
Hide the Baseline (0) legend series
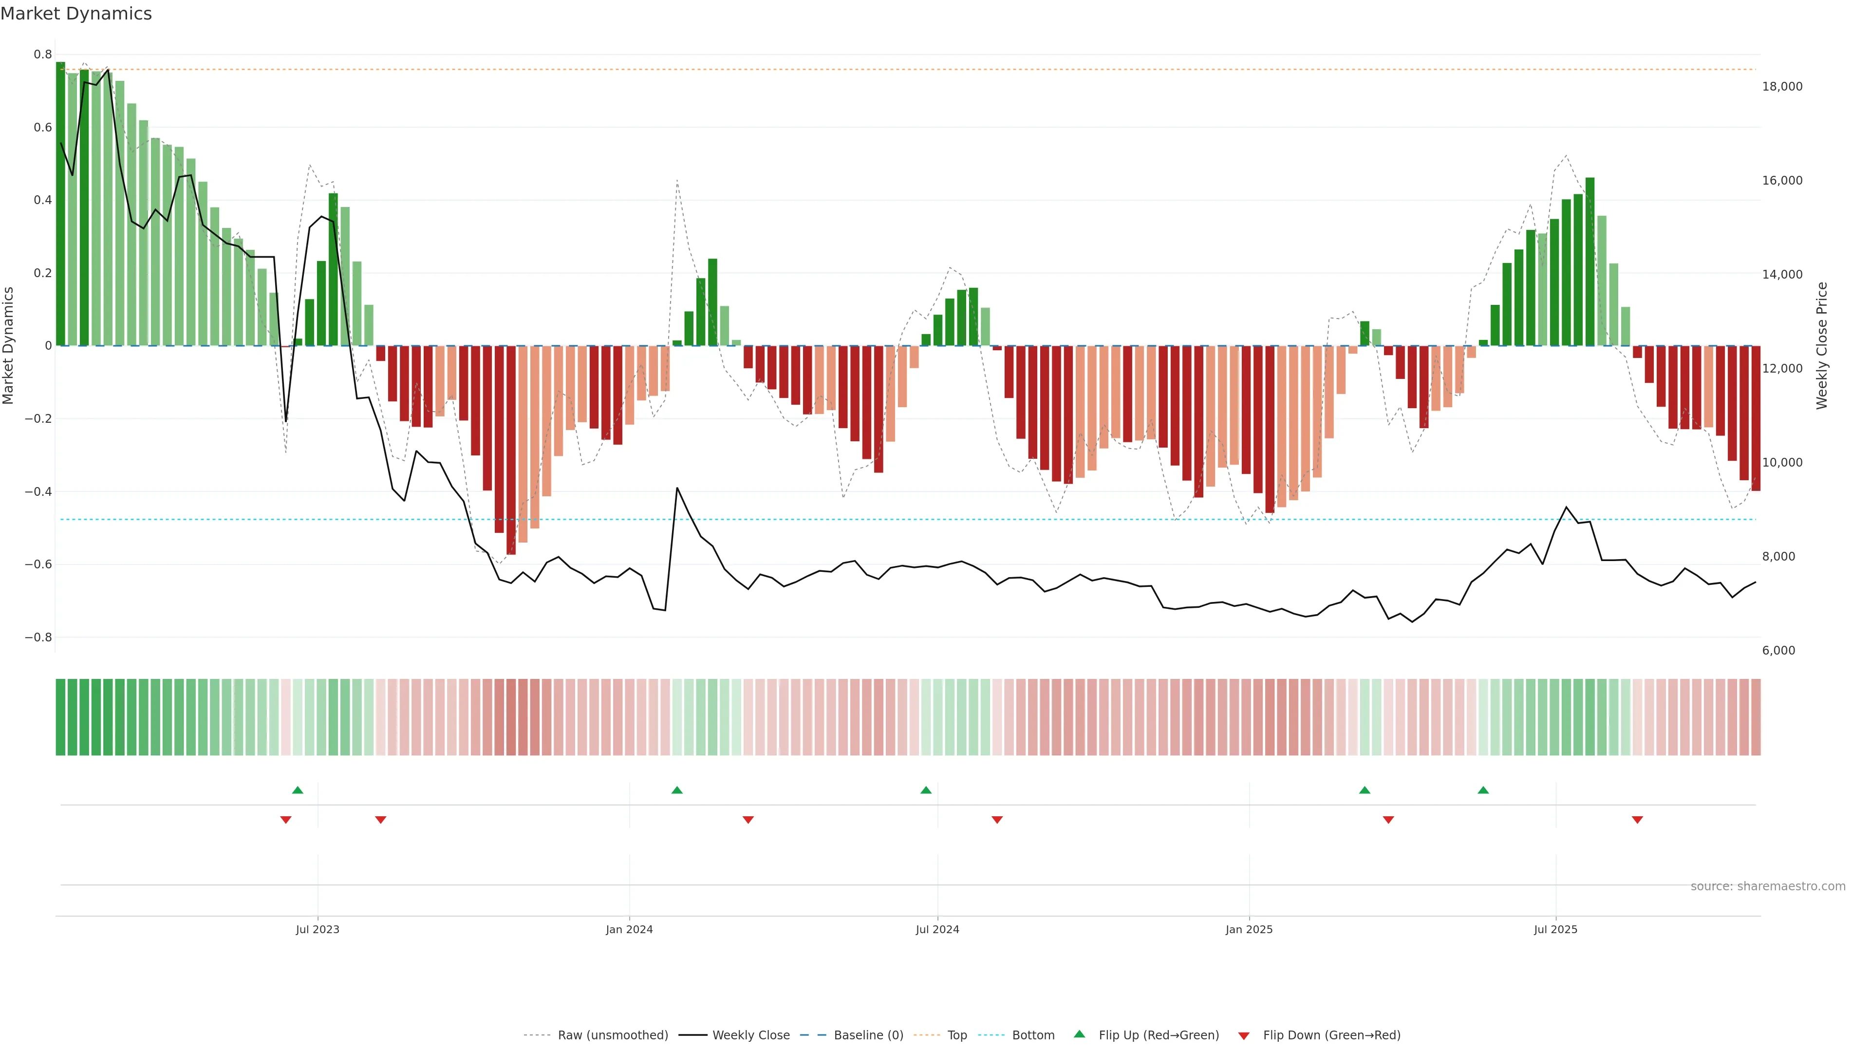tap(868, 1035)
